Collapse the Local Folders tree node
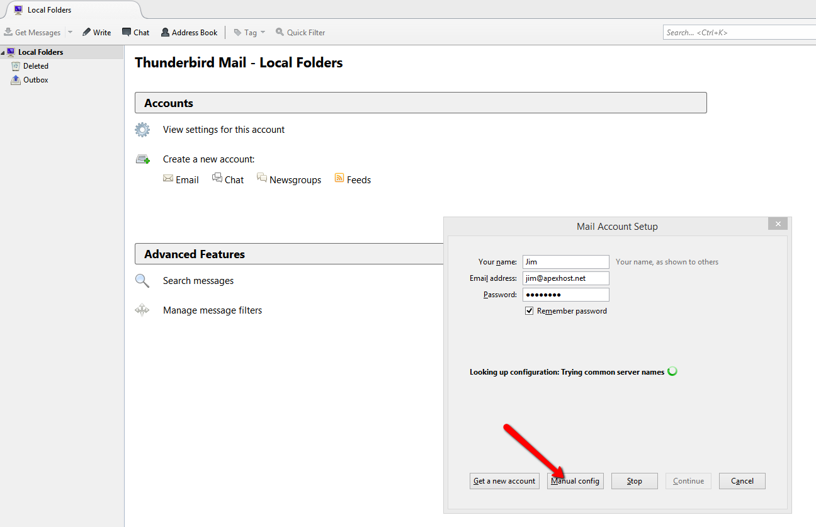 [x=3, y=52]
